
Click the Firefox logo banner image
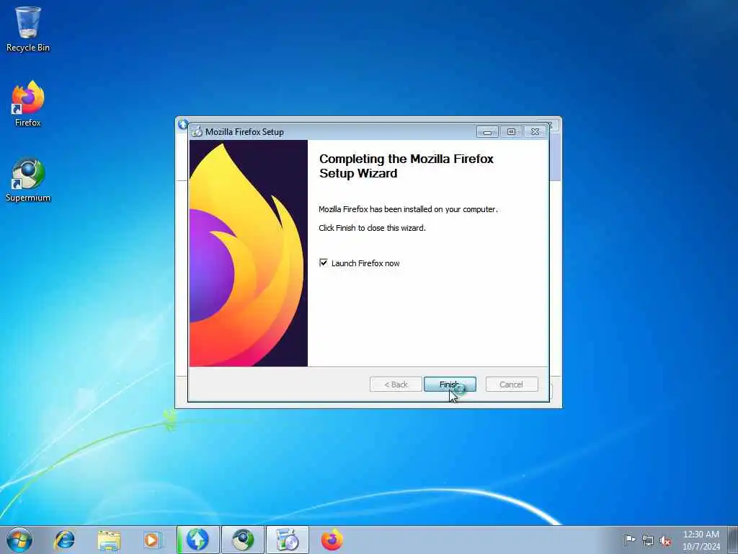(249, 253)
